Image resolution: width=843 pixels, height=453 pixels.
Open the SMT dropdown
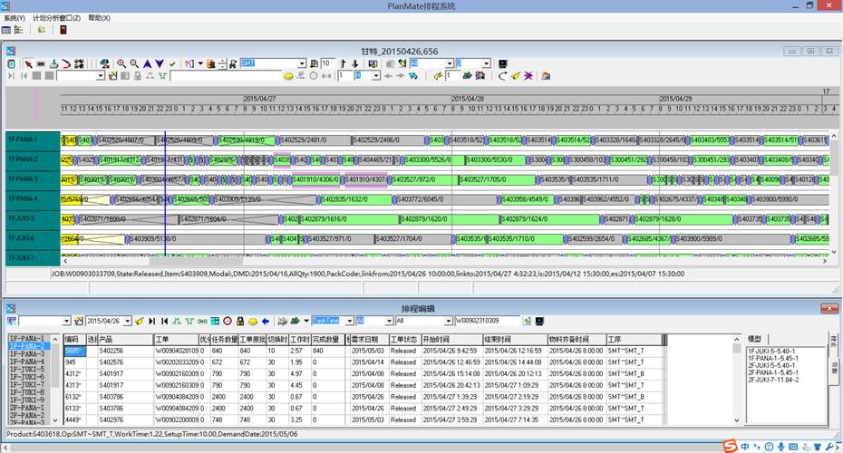click(302, 63)
